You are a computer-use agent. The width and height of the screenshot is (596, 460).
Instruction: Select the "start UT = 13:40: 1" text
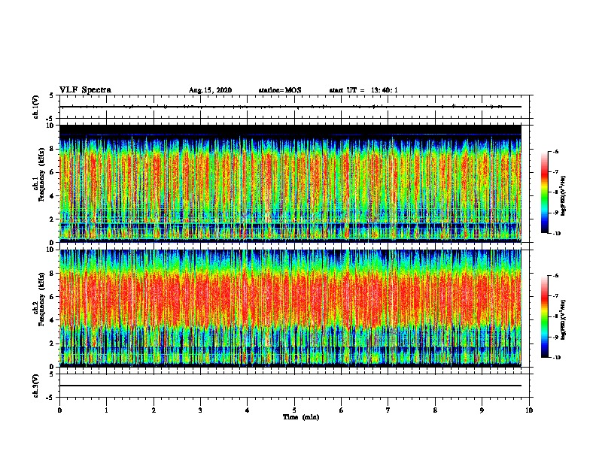[x=363, y=90]
